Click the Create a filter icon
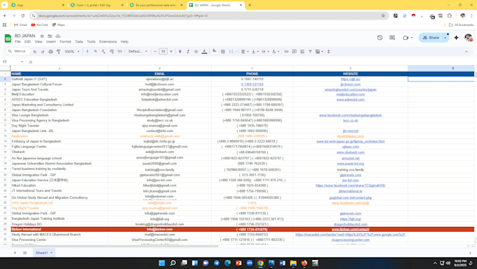This screenshot has width=477, height=269. [310, 51]
